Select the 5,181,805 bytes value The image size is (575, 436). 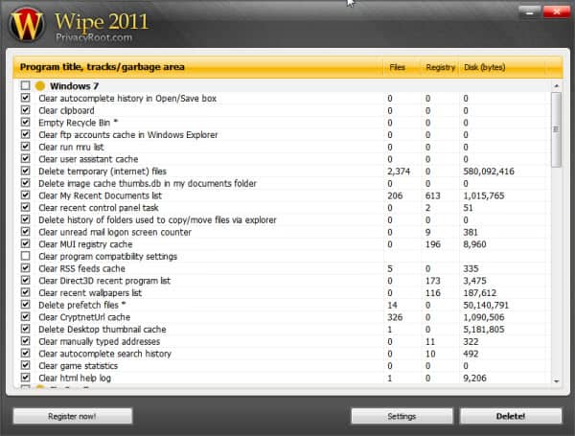pos(484,330)
